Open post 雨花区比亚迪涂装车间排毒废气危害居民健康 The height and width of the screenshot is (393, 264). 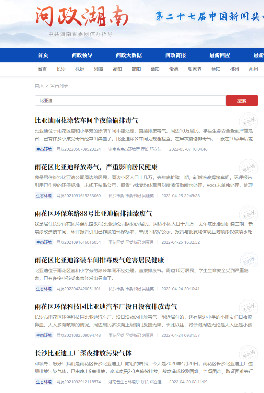pos(99,260)
